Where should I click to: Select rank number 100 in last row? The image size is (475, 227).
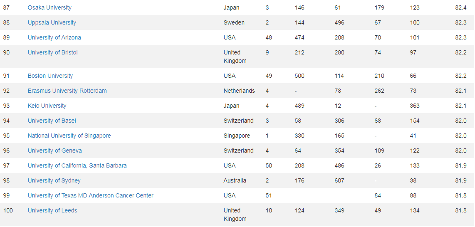8,211
